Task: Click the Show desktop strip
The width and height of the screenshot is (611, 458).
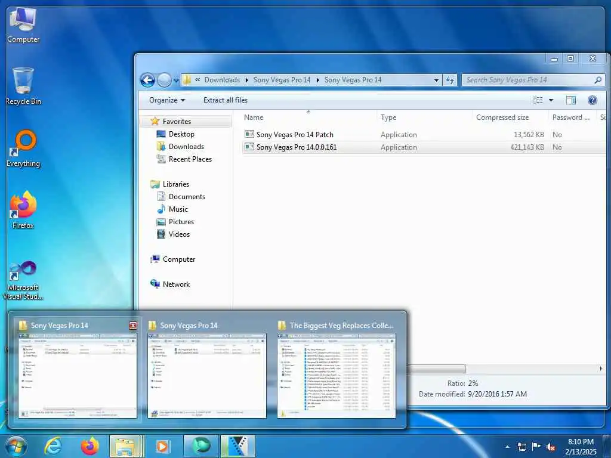Action: (607, 447)
